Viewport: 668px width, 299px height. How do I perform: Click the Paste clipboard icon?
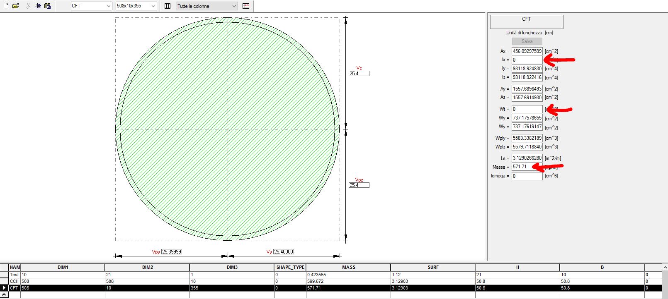click(x=47, y=6)
